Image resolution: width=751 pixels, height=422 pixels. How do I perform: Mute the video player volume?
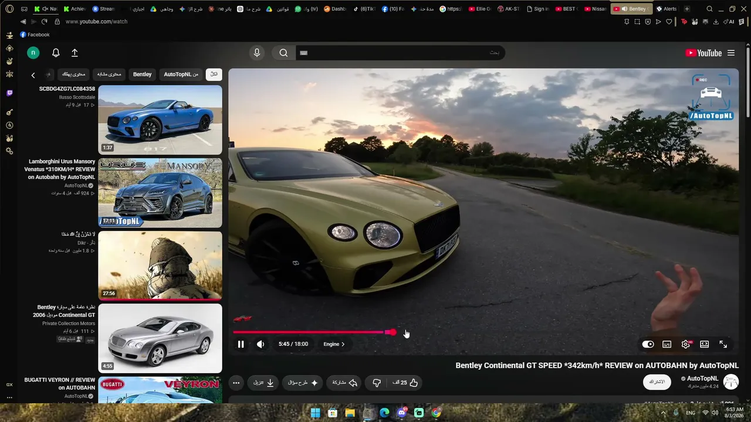[x=261, y=344]
